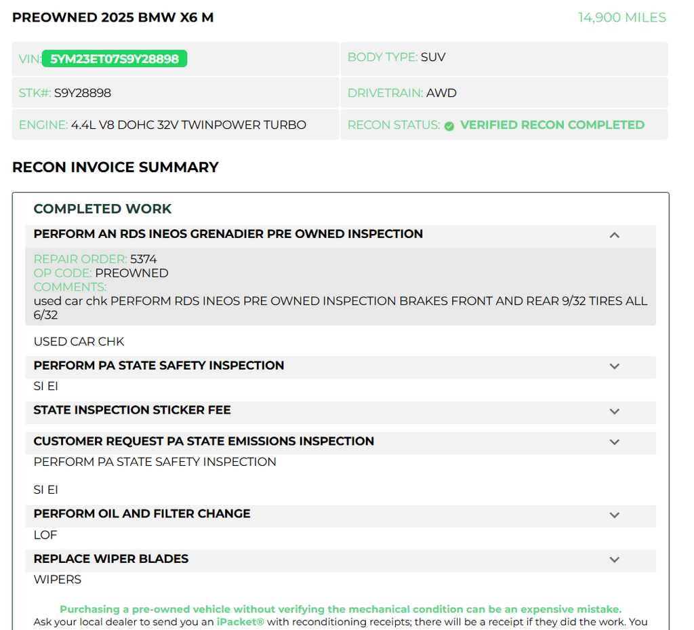Viewport: 694px width, 630px height.
Task: Click the LOF text under oil change
Action: (45, 535)
